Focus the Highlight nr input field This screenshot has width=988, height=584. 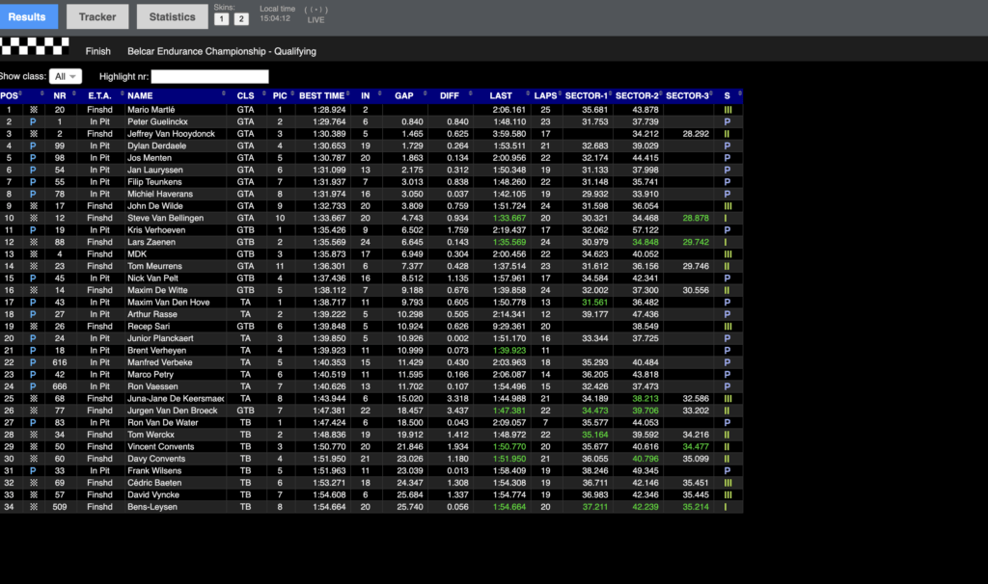click(209, 76)
